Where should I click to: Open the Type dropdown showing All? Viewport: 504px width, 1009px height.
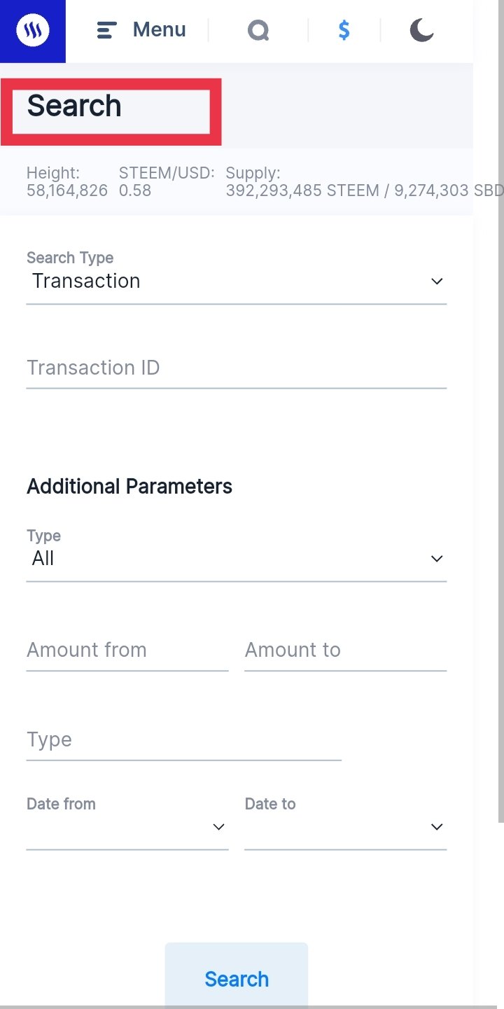pyautogui.click(x=236, y=559)
